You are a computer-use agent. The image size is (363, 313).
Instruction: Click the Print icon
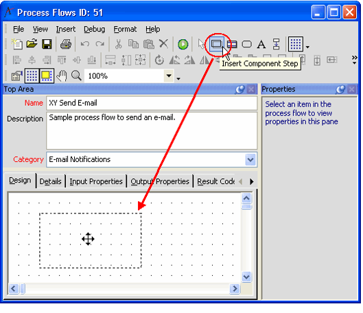point(66,44)
